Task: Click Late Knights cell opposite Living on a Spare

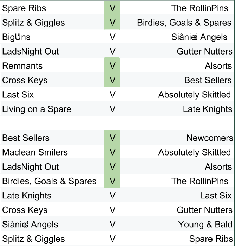Action: 207,109
